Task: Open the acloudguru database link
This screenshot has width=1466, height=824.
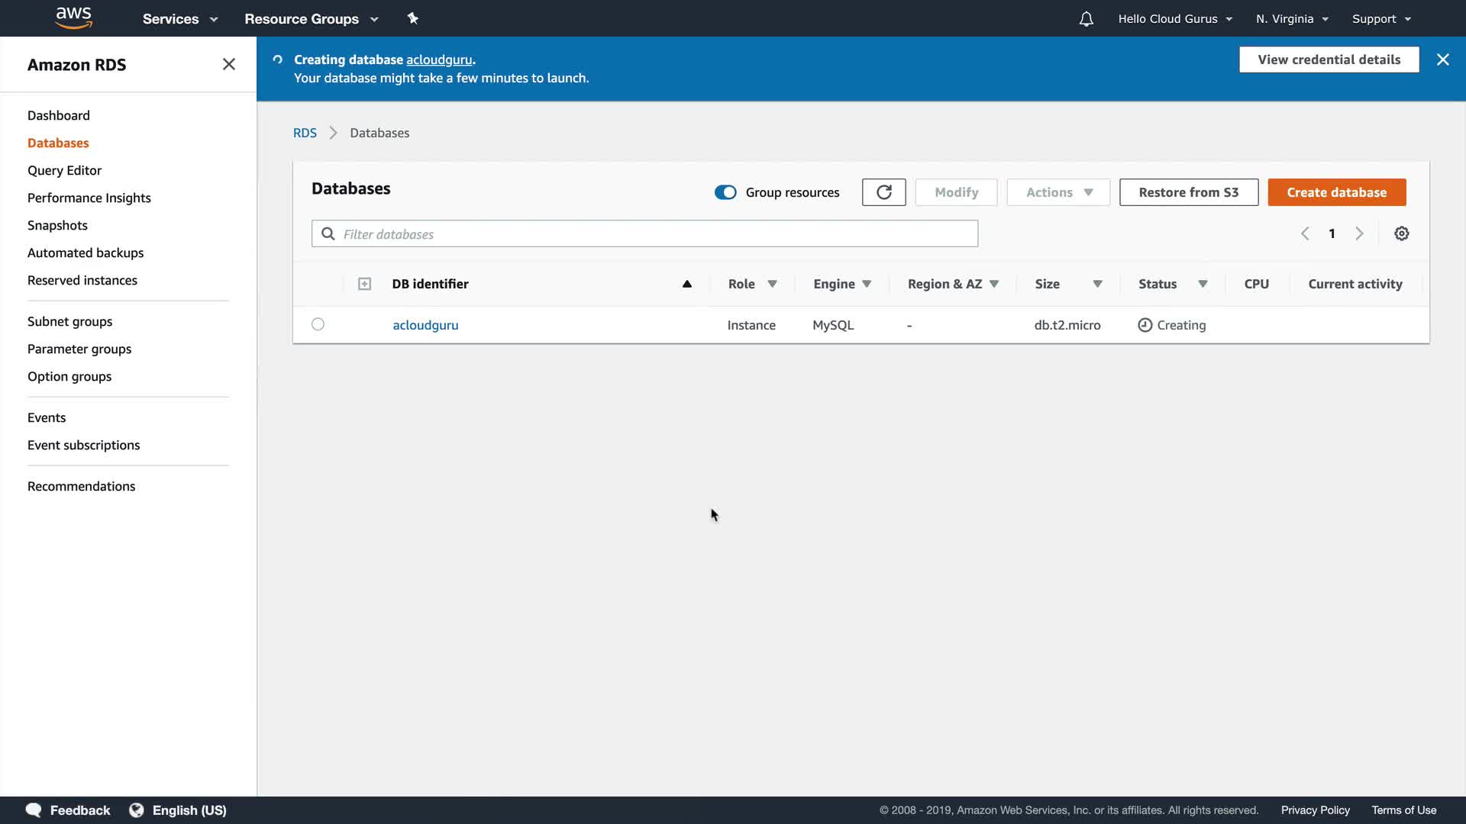Action: [x=425, y=325]
